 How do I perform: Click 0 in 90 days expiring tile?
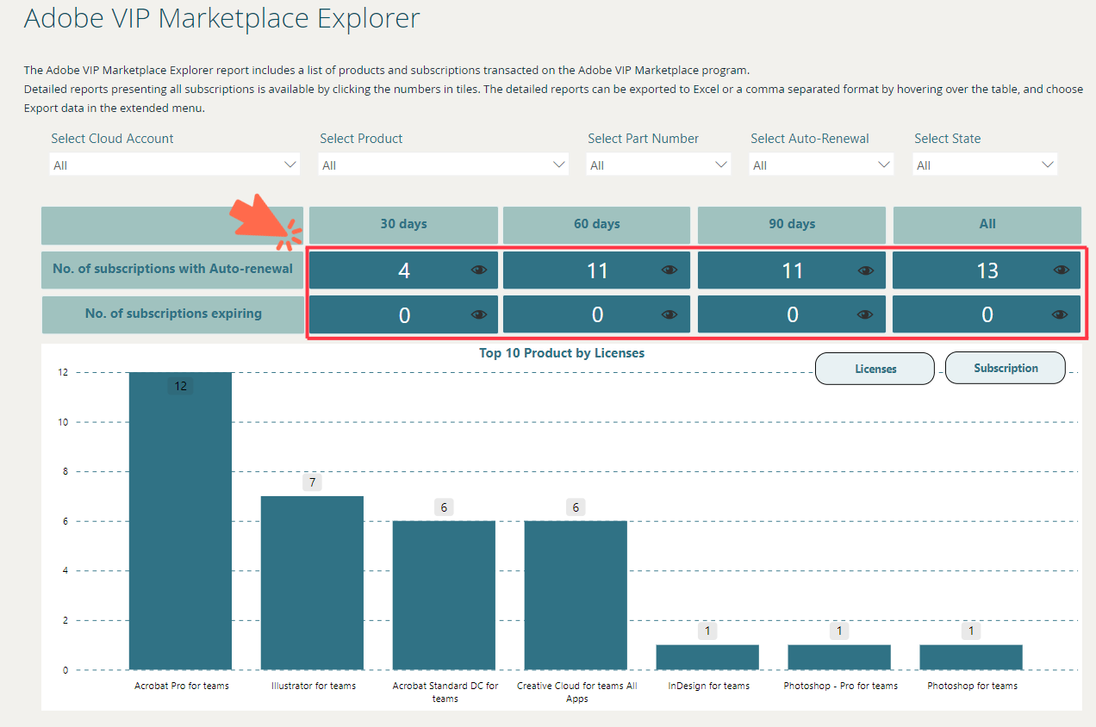click(792, 315)
